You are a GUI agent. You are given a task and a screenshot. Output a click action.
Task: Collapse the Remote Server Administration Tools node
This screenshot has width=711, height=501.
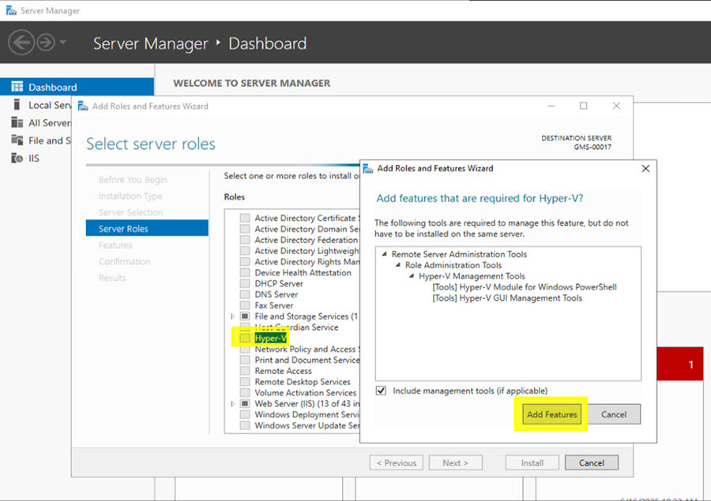(384, 255)
